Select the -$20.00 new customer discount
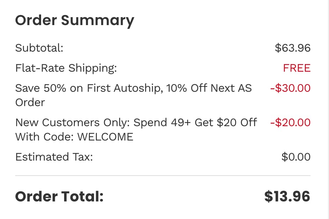The image size is (329, 219). pos(290,123)
